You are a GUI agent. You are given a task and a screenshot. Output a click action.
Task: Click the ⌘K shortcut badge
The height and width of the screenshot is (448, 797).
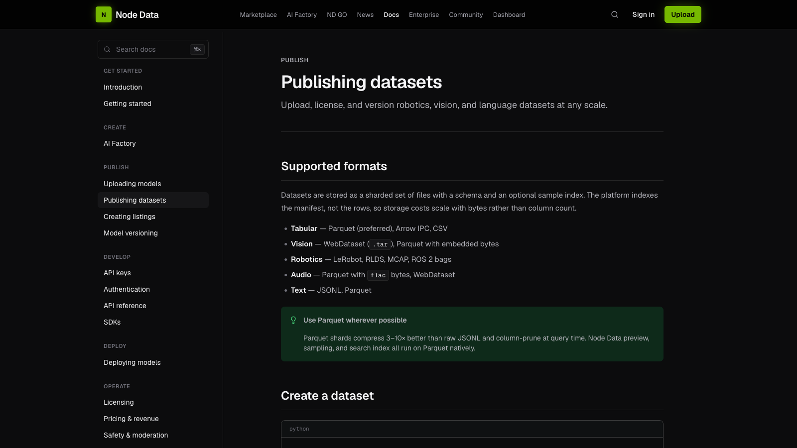pyautogui.click(x=197, y=49)
